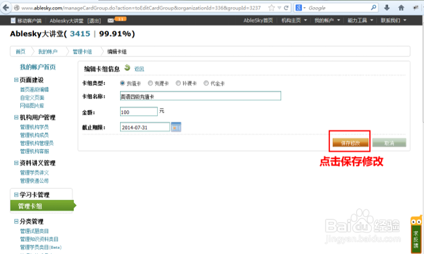Select the 充课卡 radio button

(x=150, y=83)
